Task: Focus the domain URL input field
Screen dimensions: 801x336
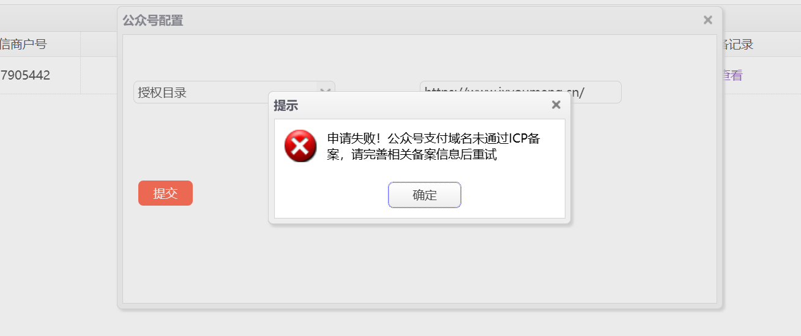Action: coord(521,92)
